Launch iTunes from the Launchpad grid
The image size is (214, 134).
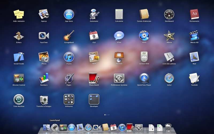pyautogui.click(x=69, y=57)
